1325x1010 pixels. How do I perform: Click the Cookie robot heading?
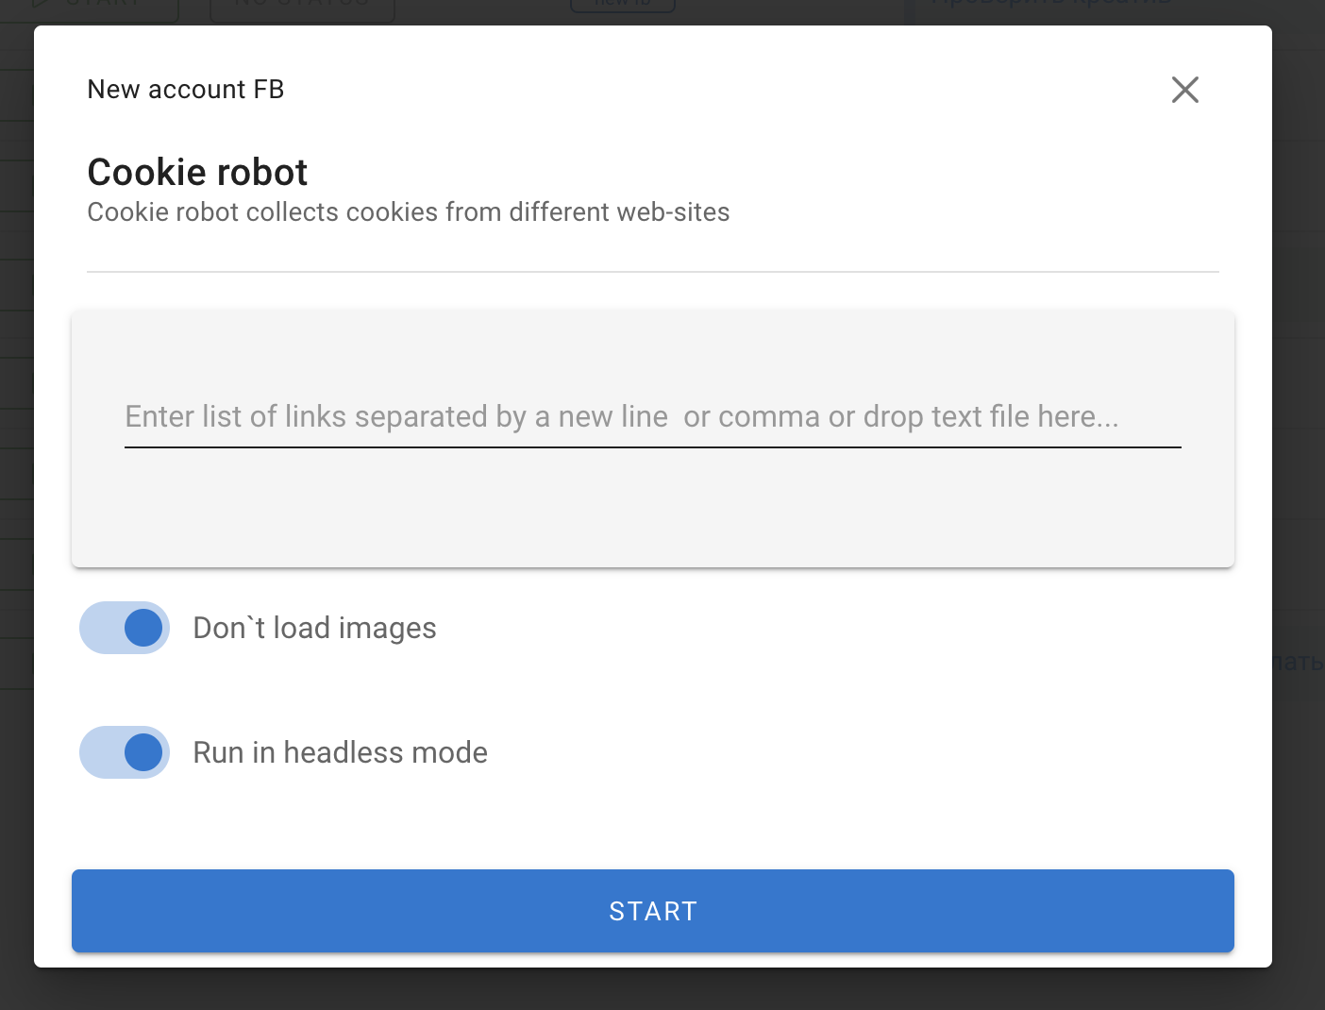197,172
